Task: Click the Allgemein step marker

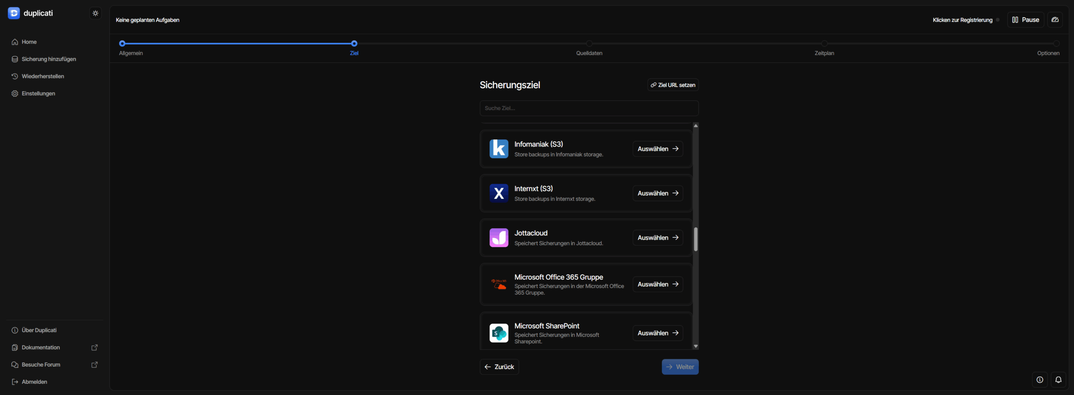Action: (x=122, y=44)
